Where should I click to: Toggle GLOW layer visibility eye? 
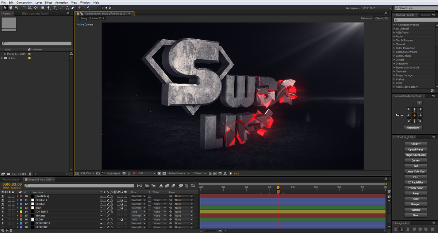point(3,220)
